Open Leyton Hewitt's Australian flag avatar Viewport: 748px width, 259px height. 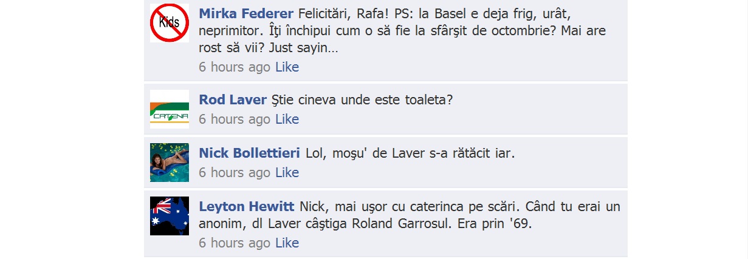pyautogui.click(x=170, y=216)
